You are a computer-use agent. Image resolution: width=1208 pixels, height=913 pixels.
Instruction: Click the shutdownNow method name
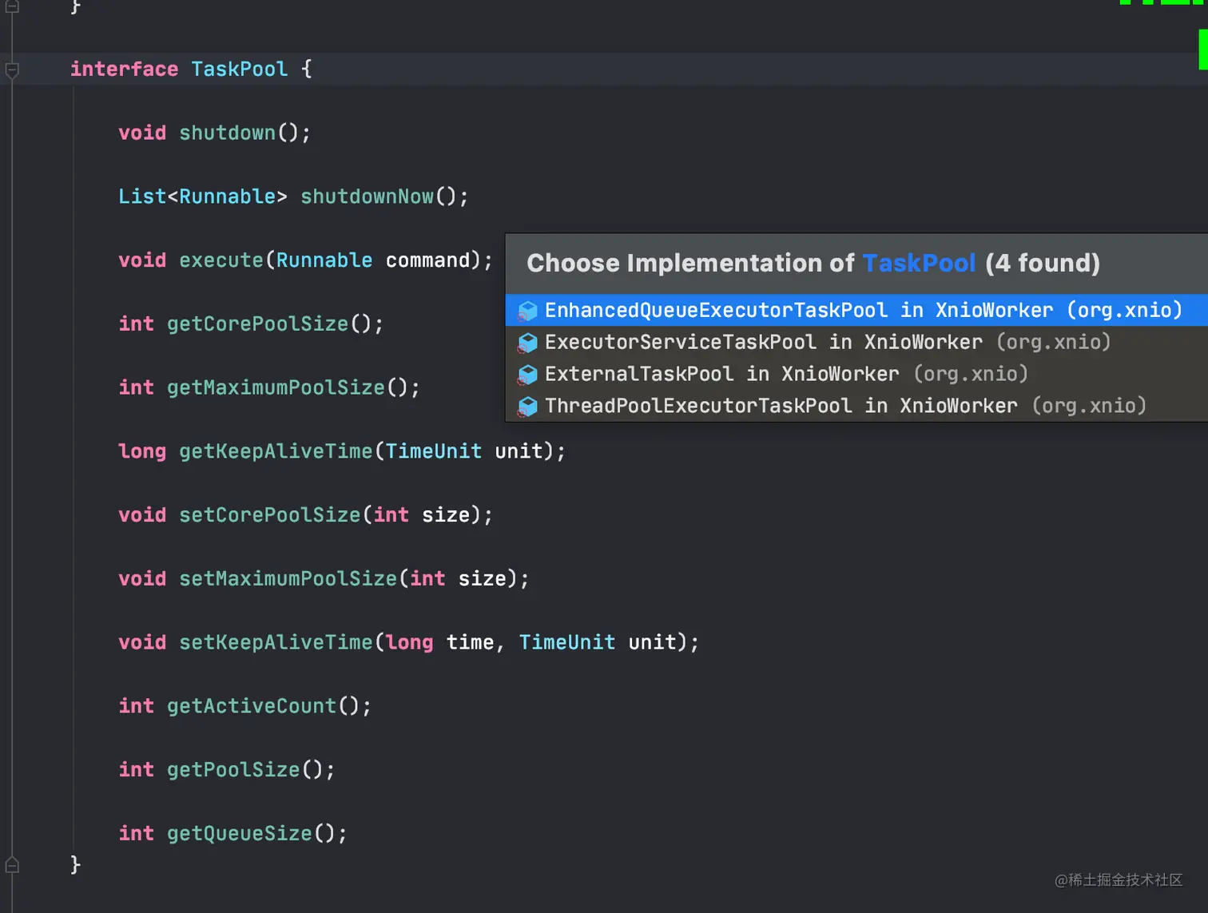[367, 196]
